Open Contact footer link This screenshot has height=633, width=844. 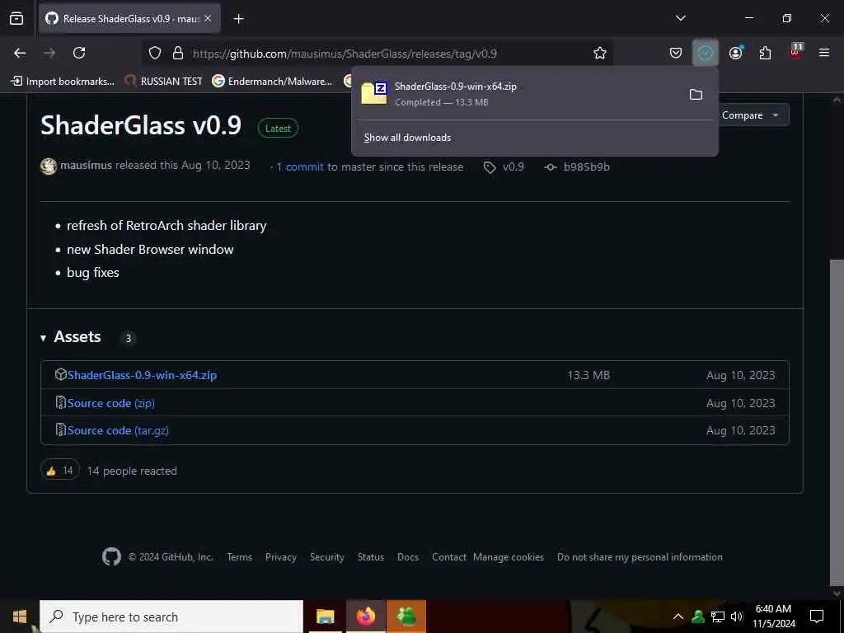pyautogui.click(x=449, y=557)
